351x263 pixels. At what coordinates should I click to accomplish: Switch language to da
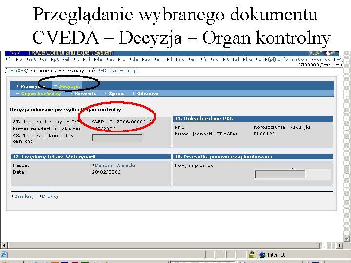tap(134, 59)
